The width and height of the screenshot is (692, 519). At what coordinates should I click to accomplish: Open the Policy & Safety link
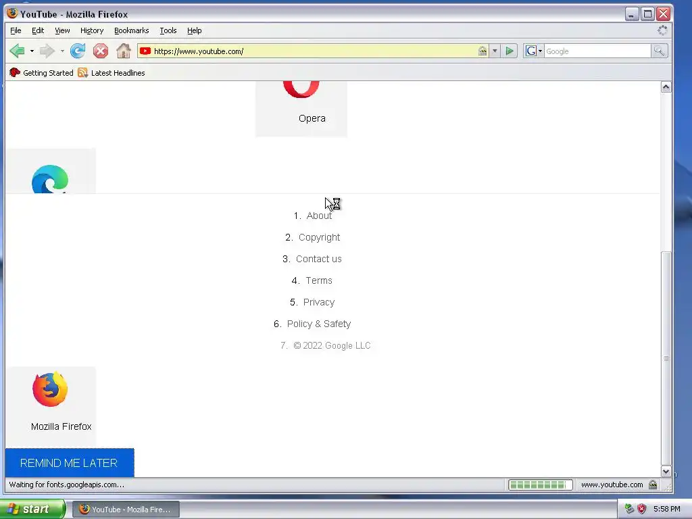coord(319,324)
